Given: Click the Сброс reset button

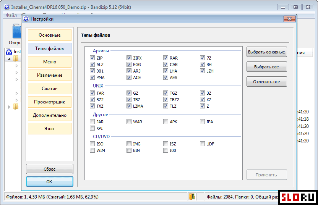Looking at the screenshot, I should click(x=50, y=169).
